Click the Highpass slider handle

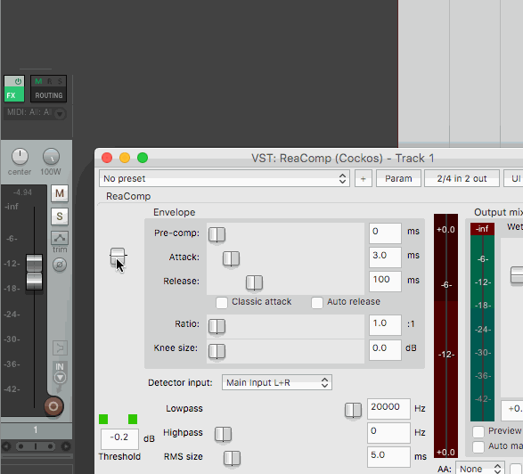(223, 434)
